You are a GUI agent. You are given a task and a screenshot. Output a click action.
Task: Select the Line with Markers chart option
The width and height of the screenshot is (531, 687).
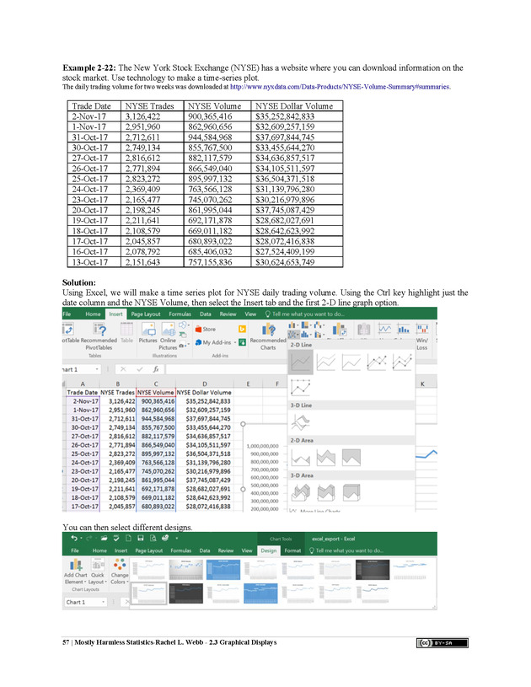click(x=377, y=362)
